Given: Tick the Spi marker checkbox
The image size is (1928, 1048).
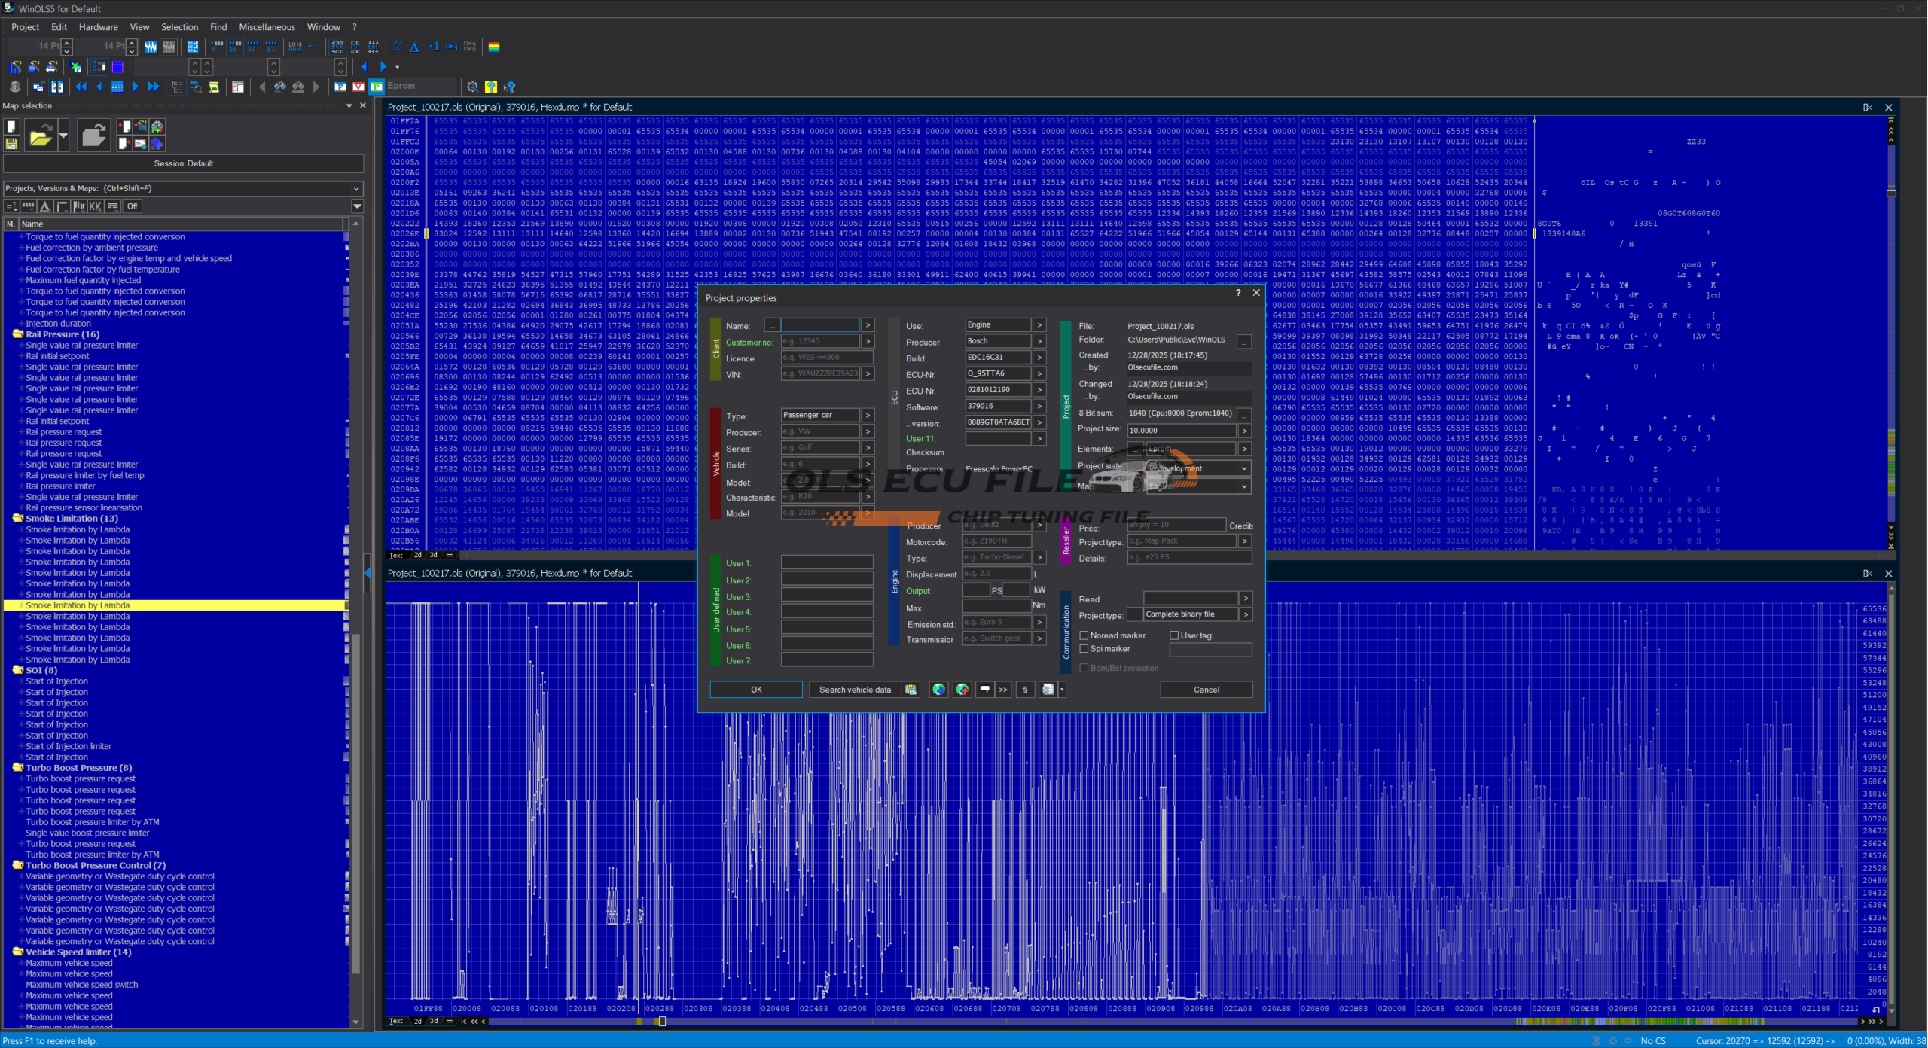Looking at the screenshot, I should pyautogui.click(x=1084, y=649).
